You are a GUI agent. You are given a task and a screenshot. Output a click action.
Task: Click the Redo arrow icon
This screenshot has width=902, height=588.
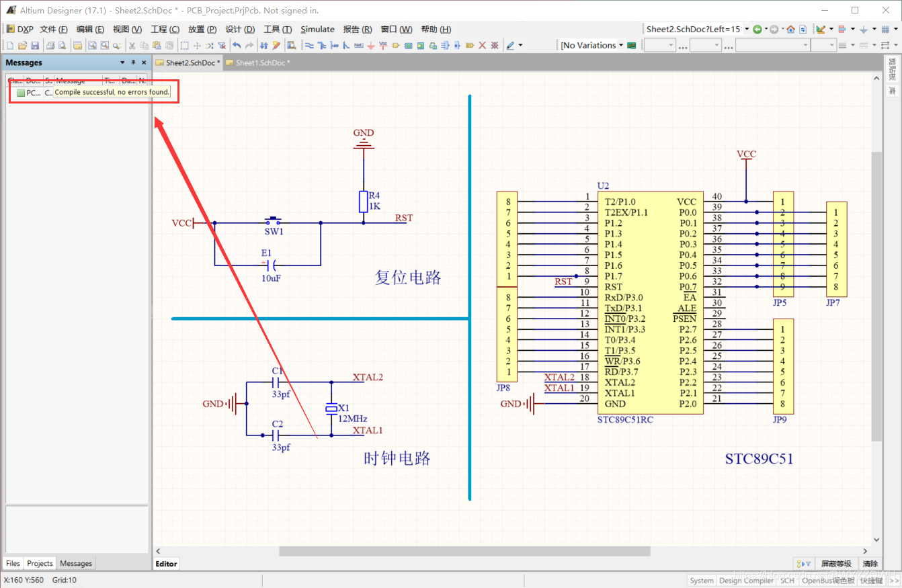click(x=249, y=46)
